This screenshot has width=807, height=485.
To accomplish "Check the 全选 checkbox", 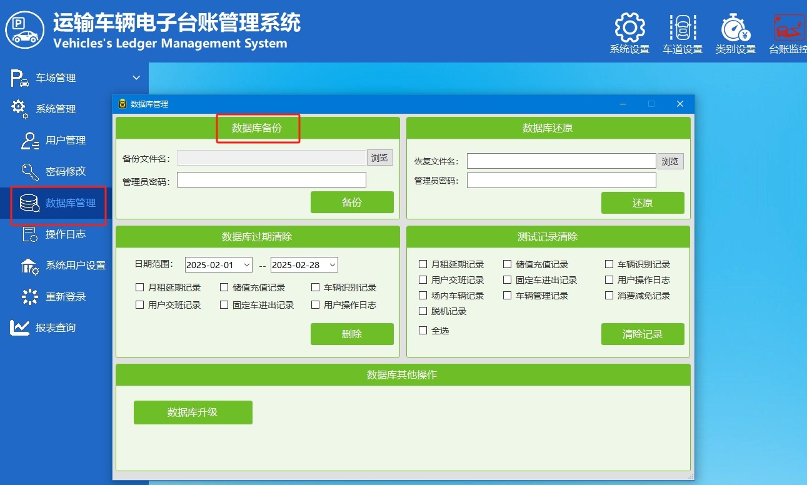I will pyautogui.click(x=423, y=331).
